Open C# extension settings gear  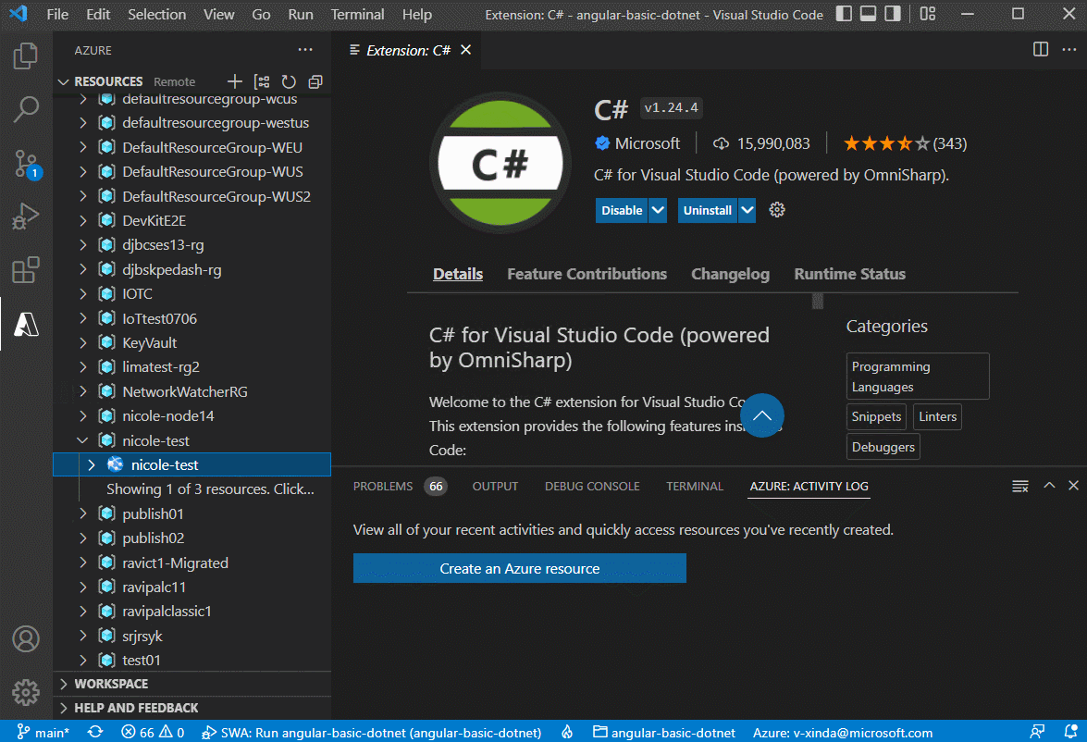(x=777, y=210)
